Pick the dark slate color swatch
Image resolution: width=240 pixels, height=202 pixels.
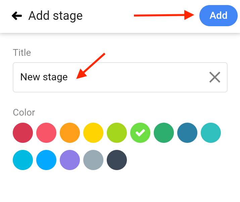click(117, 160)
